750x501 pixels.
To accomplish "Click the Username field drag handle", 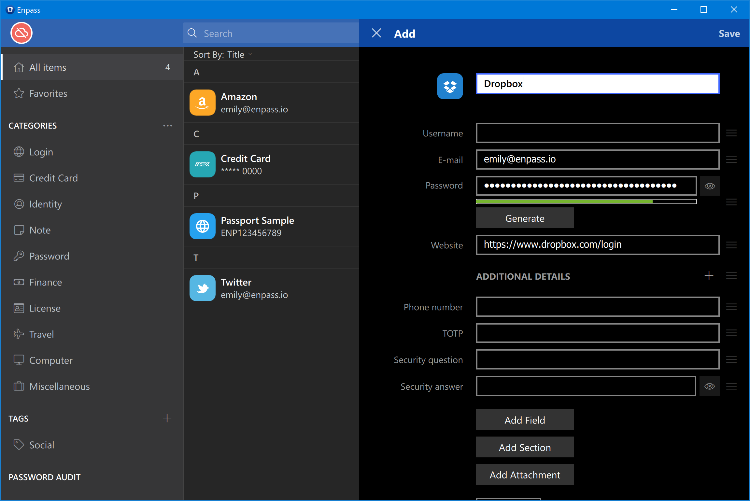I will pyautogui.click(x=731, y=133).
